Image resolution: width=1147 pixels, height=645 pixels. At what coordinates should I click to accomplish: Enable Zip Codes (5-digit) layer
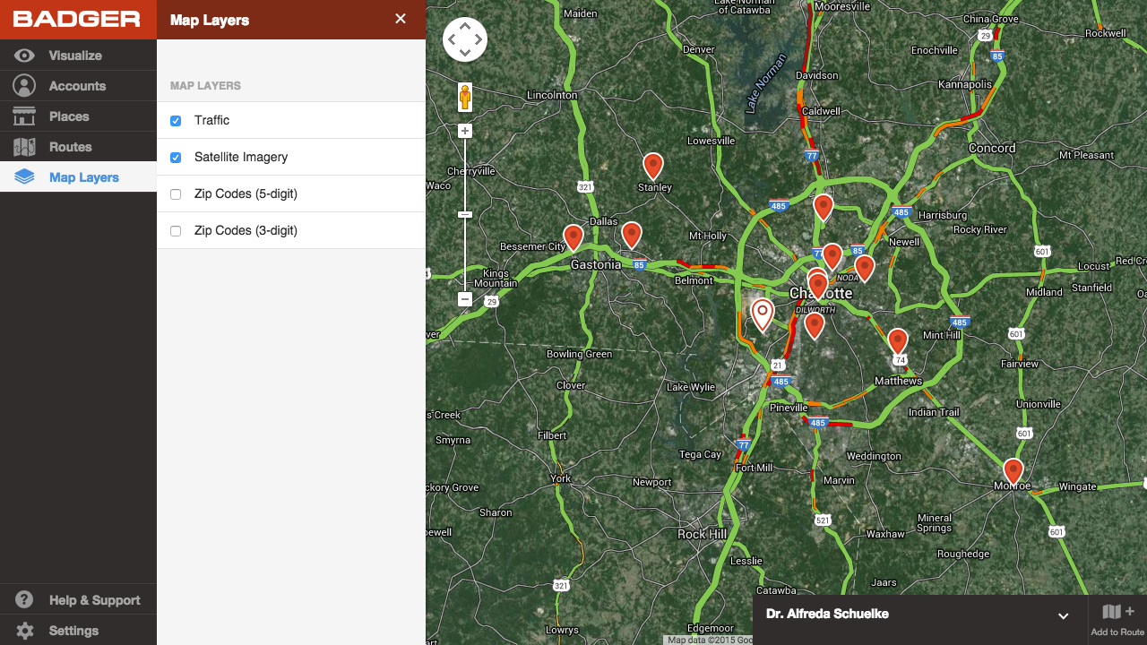tap(175, 193)
